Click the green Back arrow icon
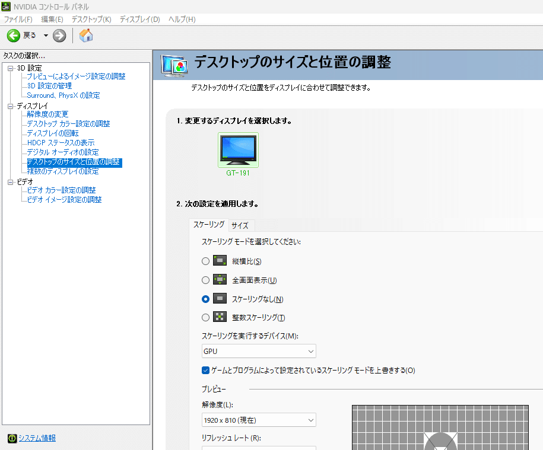The height and width of the screenshot is (450, 543). click(x=14, y=36)
